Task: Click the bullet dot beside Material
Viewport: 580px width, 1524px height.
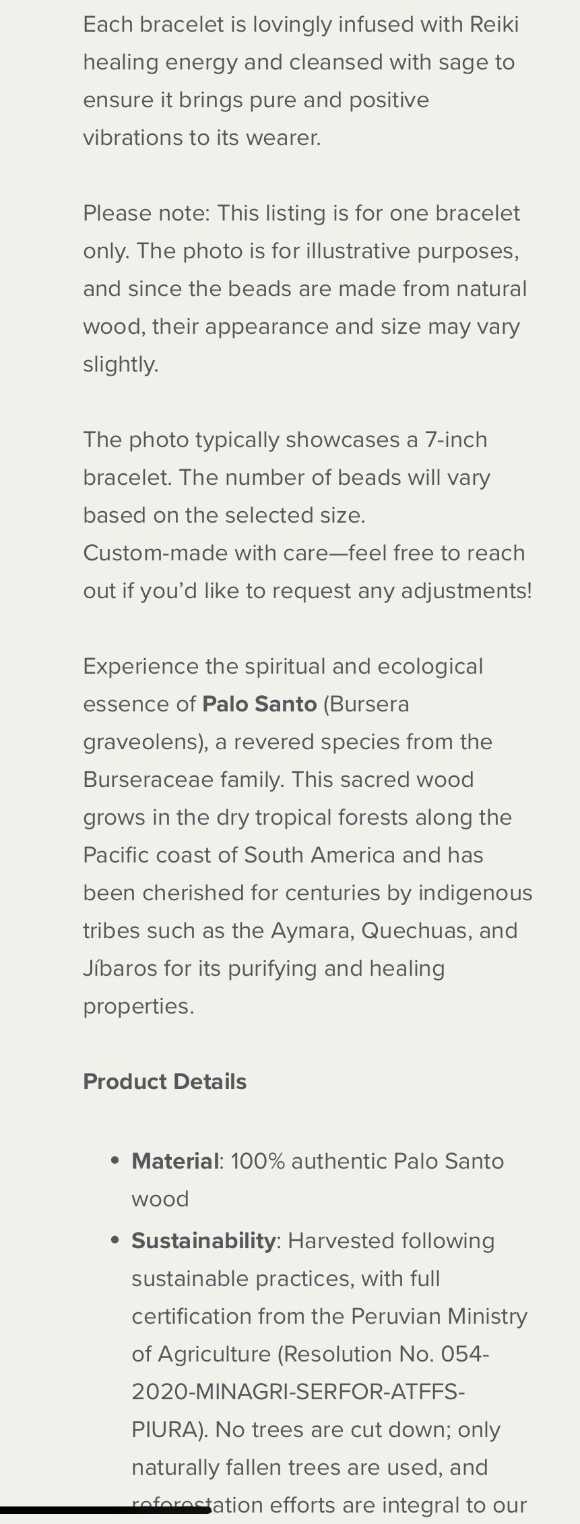Action: [x=116, y=1161]
